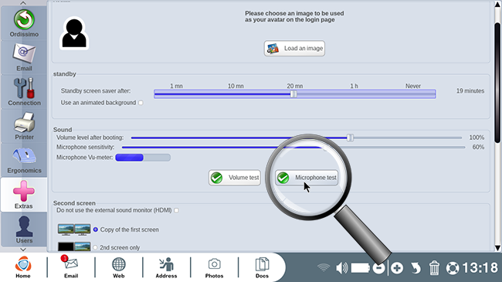
Task: Open Photos from the taskbar
Action: pos(214,267)
